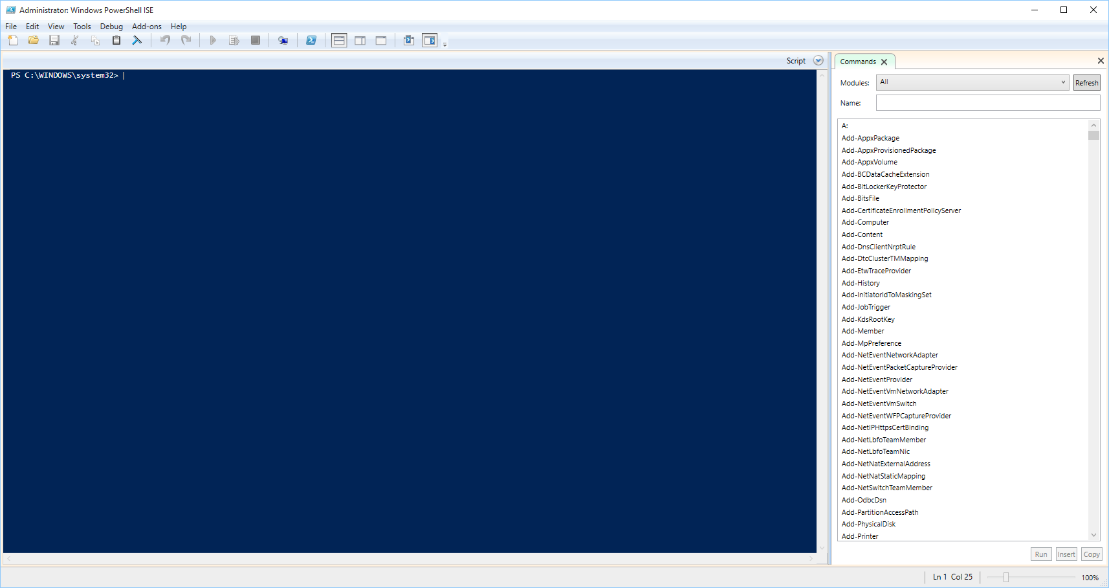The image size is (1109, 588).
Task: Launch PowerShell.exe from the toolbar
Action: [311, 40]
